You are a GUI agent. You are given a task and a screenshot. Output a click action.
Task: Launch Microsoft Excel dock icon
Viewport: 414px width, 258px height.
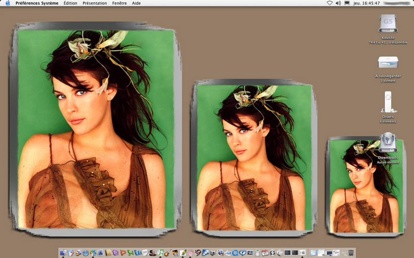pos(130,253)
